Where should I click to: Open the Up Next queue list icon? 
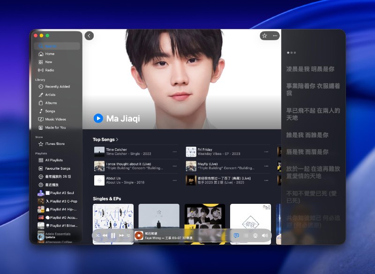pyautogui.click(x=246, y=236)
